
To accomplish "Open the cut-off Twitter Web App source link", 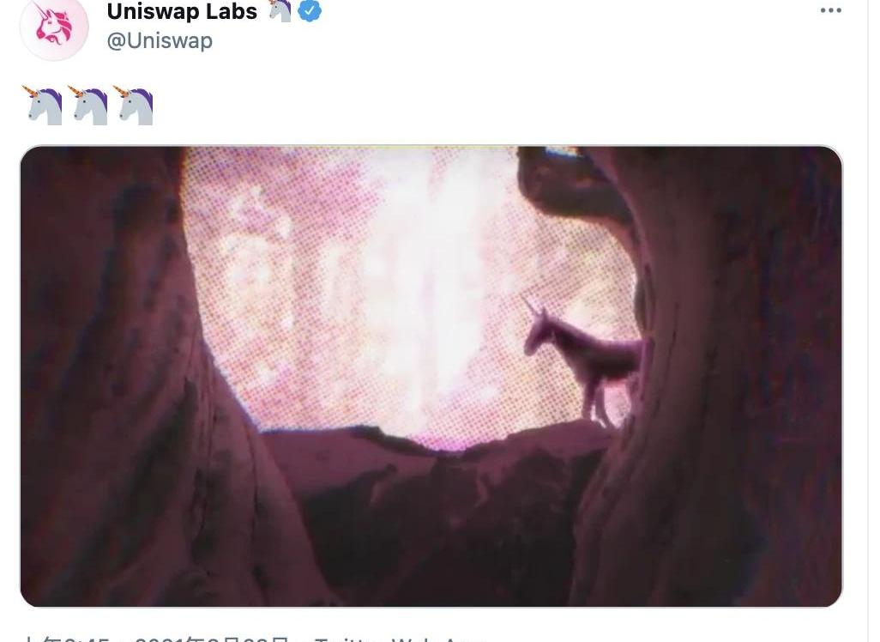I will coord(400,639).
